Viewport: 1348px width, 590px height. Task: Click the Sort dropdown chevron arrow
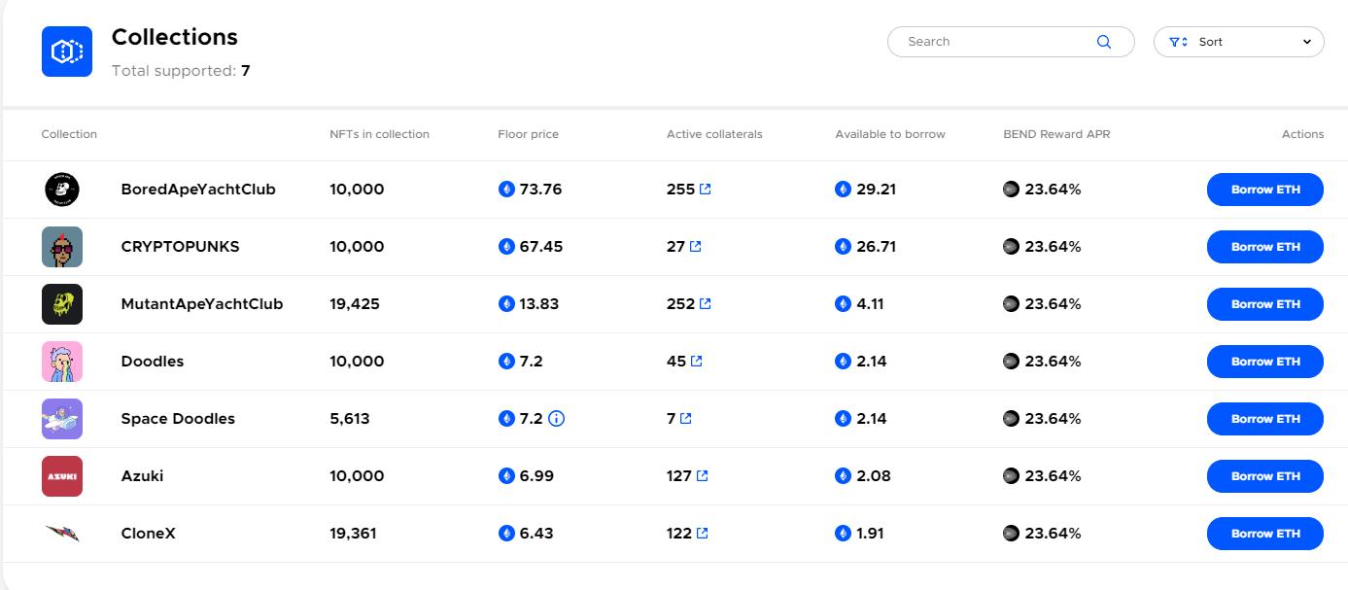pyautogui.click(x=1306, y=42)
